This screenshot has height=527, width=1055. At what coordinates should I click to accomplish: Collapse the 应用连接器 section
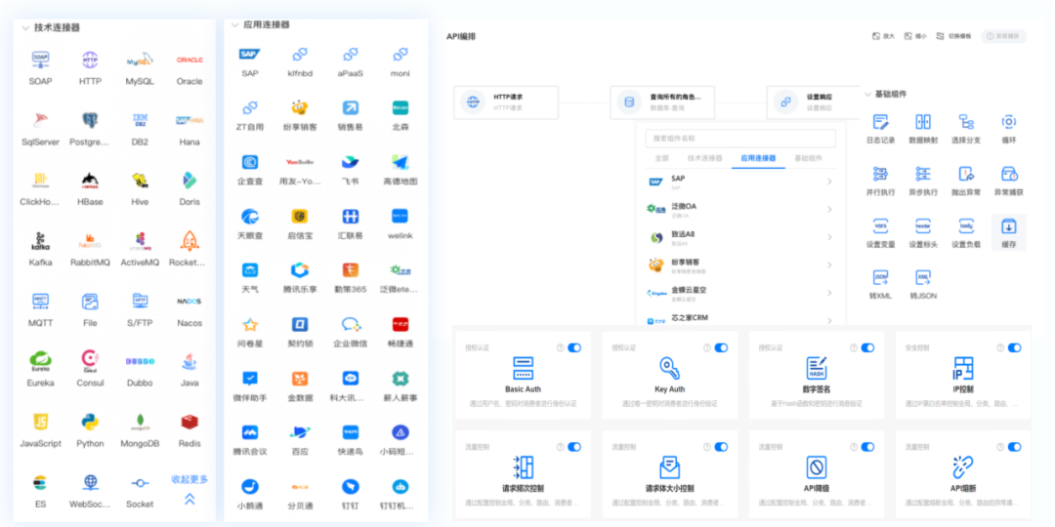tap(234, 24)
